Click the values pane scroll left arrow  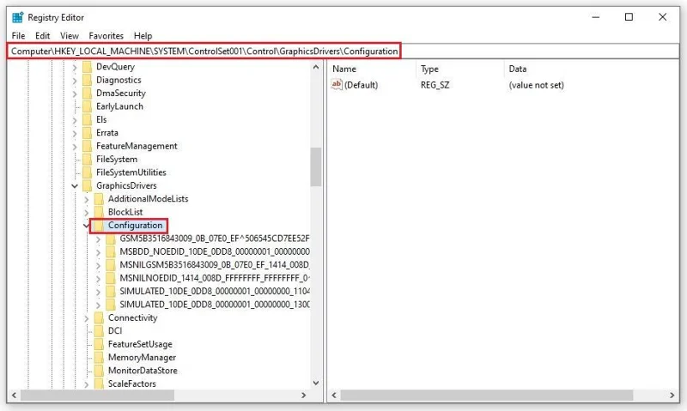[x=334, y=396]
